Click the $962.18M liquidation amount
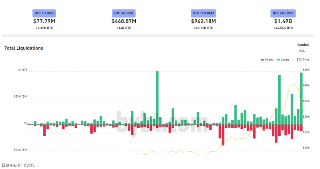320x169 pixels. [204, 21]
